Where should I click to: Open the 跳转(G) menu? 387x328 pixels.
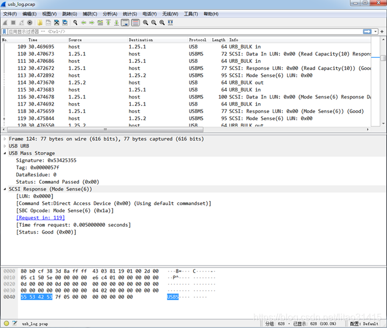click(69, 14)
